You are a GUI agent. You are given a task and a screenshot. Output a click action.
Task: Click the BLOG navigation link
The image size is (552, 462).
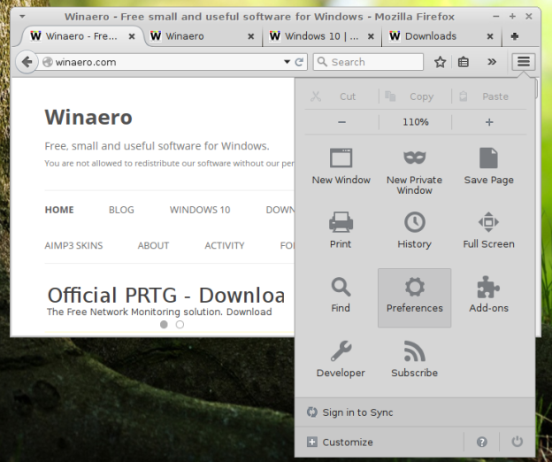(121, 210)
